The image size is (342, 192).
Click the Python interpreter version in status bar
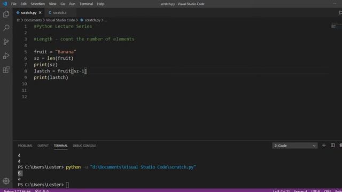pos(17,191)
